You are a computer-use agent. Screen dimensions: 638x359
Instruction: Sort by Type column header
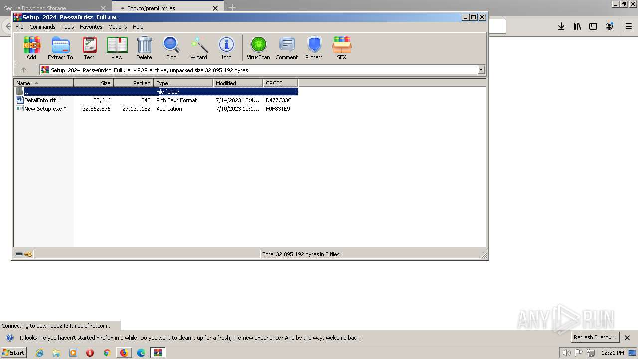tap(183, 83)
